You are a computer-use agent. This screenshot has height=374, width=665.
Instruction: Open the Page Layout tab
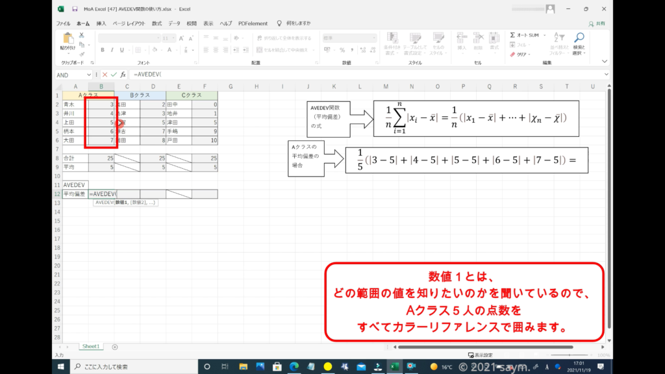tap(129, 23)
